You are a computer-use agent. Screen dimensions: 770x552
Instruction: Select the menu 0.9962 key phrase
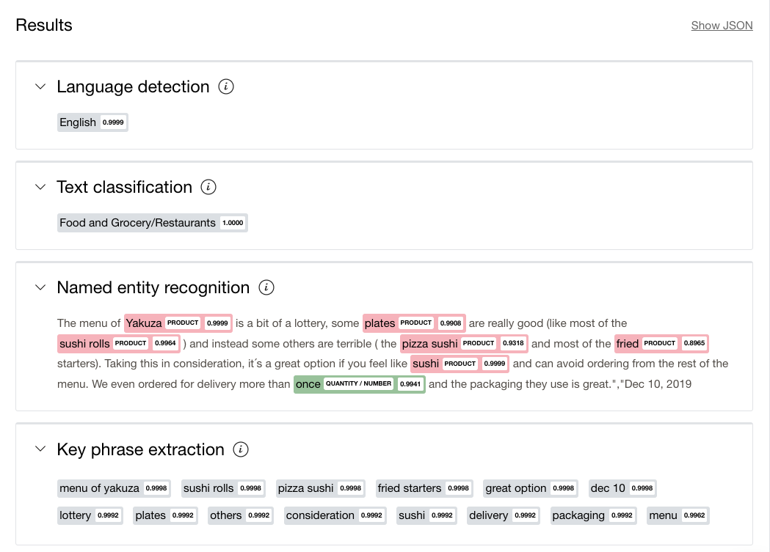point(678,516)
